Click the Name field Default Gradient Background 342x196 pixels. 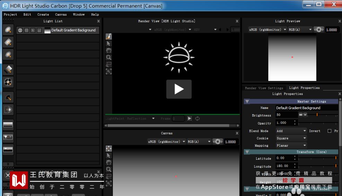(x=307, y=108)
